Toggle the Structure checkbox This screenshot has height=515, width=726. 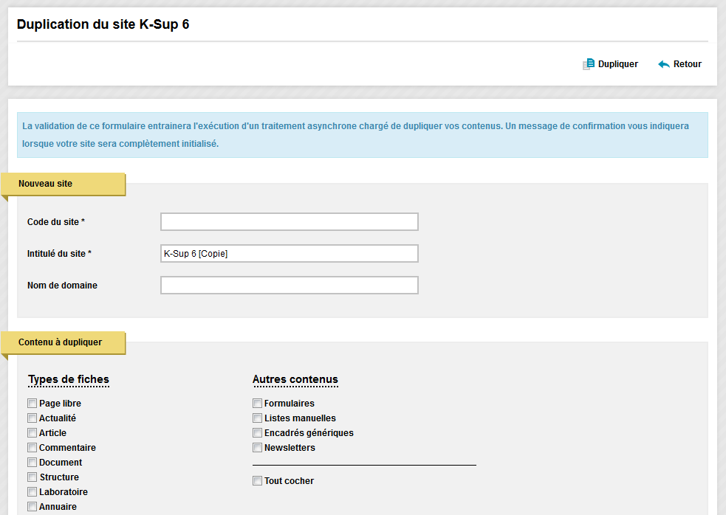(32, 477)
